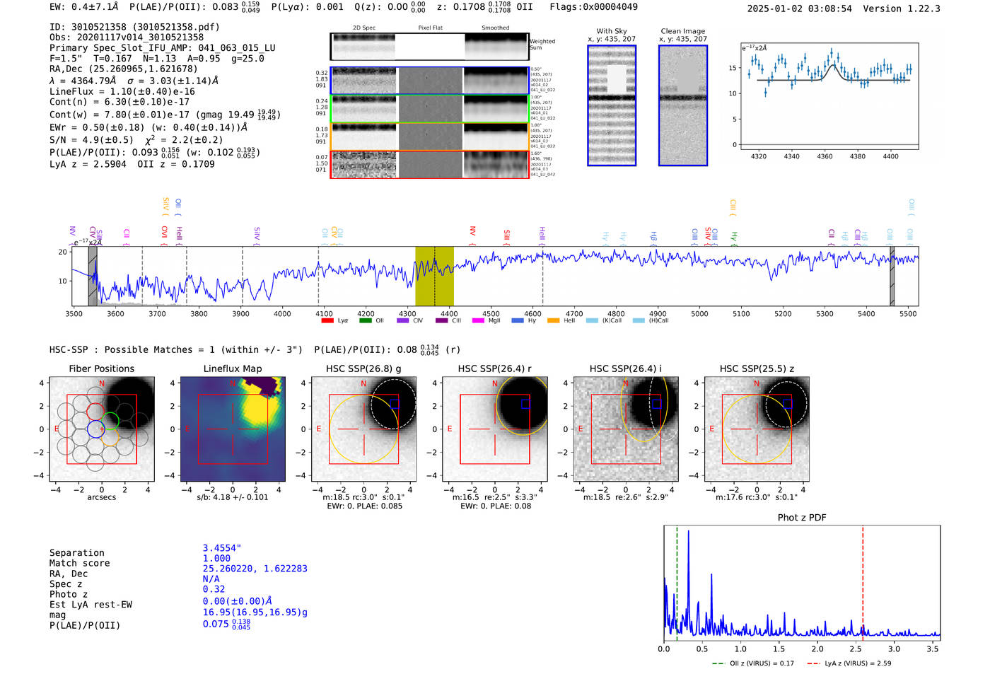The width and height of the screenshot is (990, 674).
Task: Click the (H)CaII legend swatch
Action: (639, 320)
